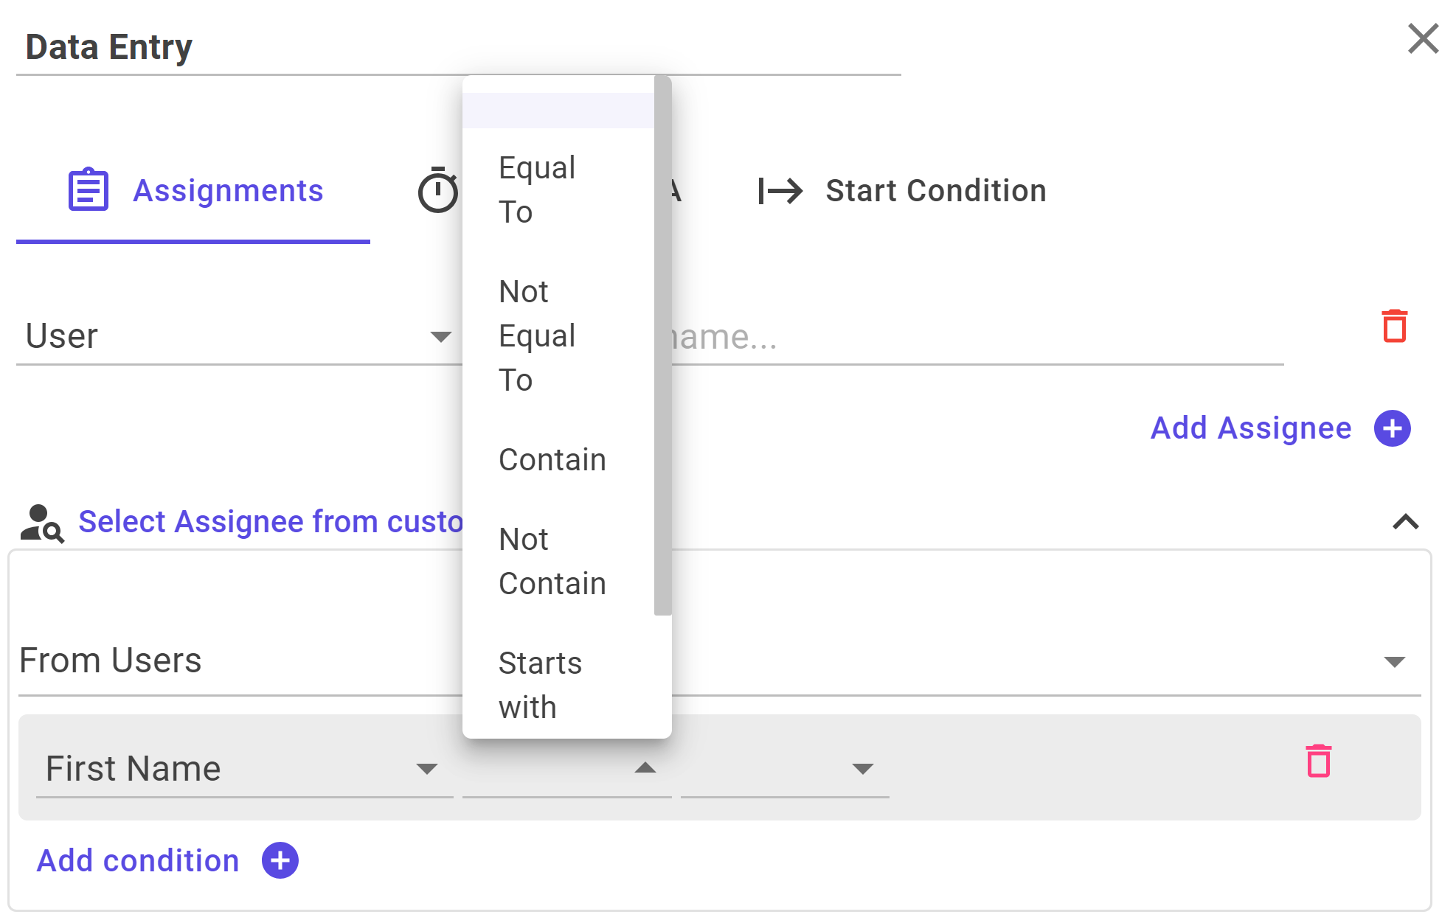The image size is (1456, 920).
Task: Select the Not Equal To option
Action: (558, 336)
